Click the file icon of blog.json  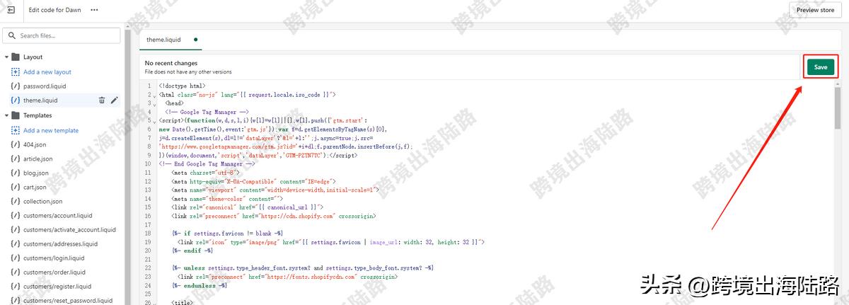coord(16,173)
